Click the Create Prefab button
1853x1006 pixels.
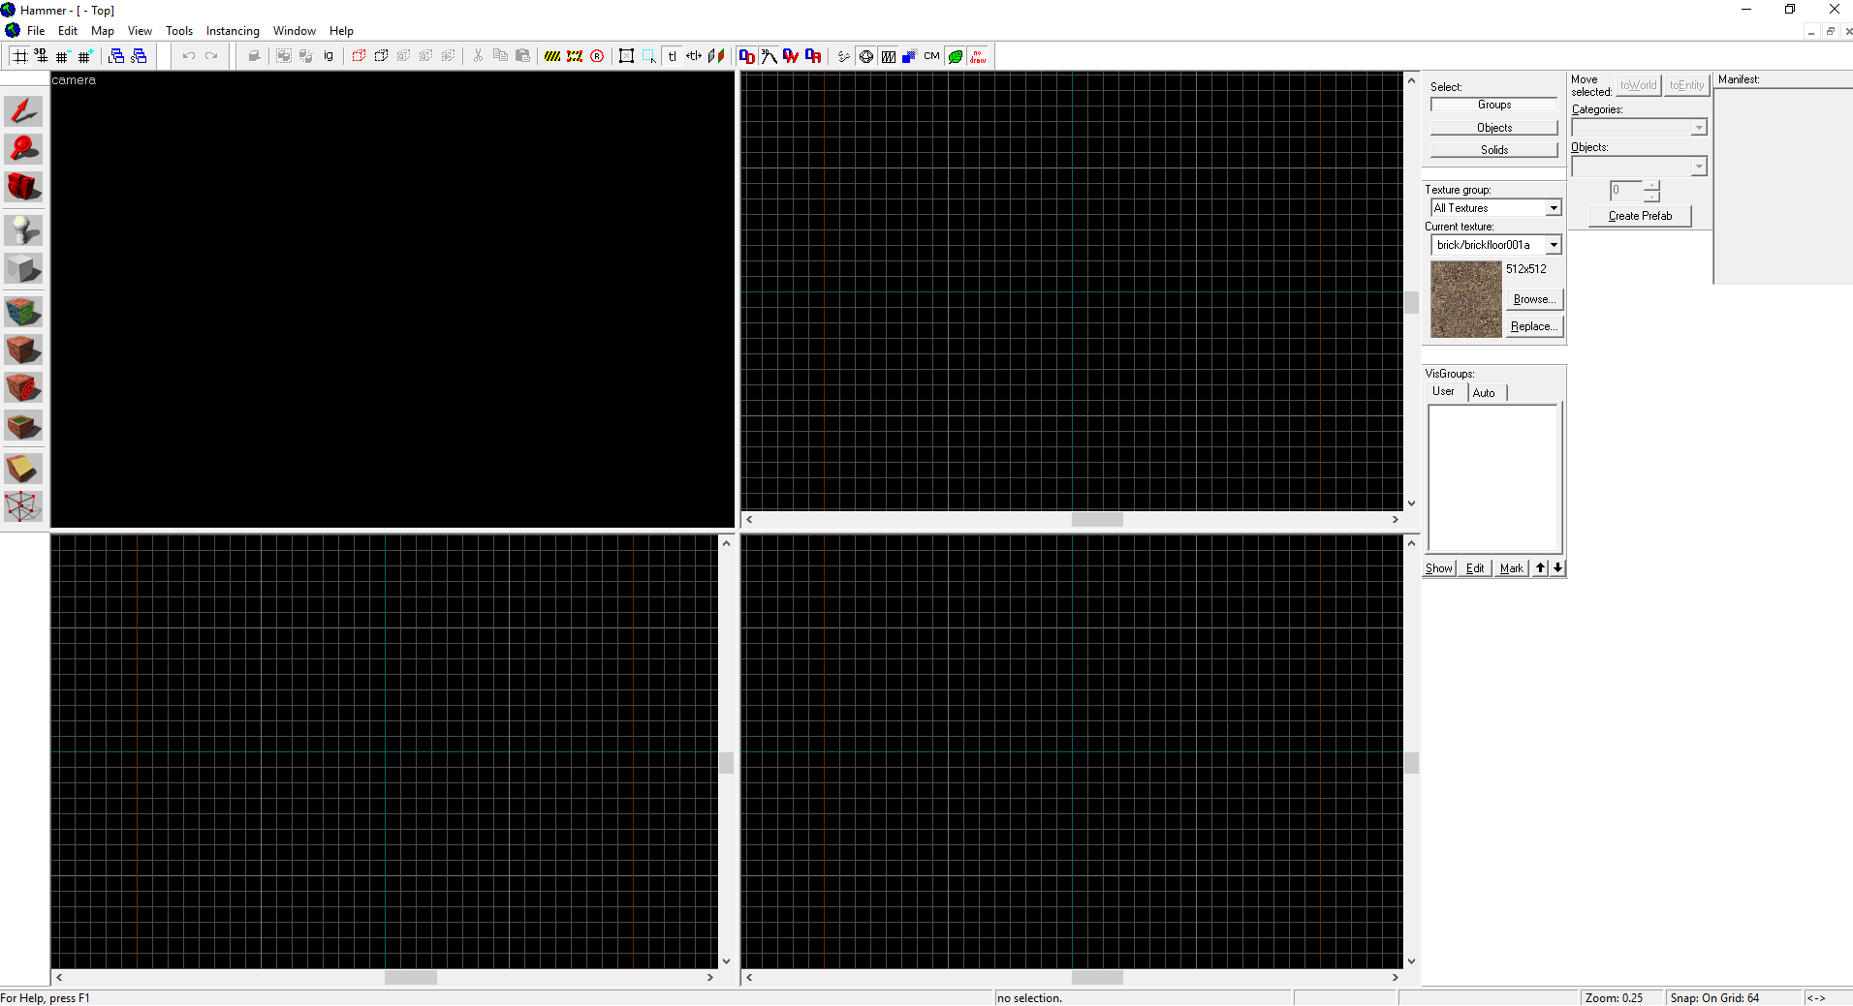1640,216
